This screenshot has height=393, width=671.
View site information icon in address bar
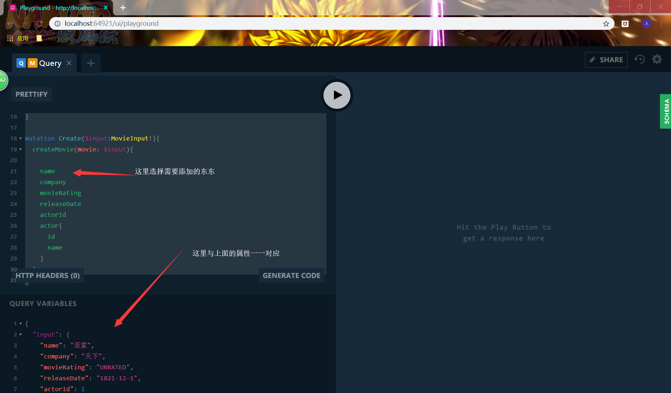[x=57, y=24]
